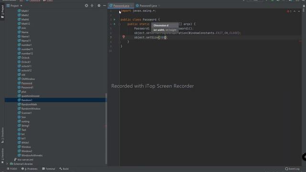The width and height of the screenshot is (306, 172).
Task: Switch to Password1.java editor tab
Action: pos(148,6)
